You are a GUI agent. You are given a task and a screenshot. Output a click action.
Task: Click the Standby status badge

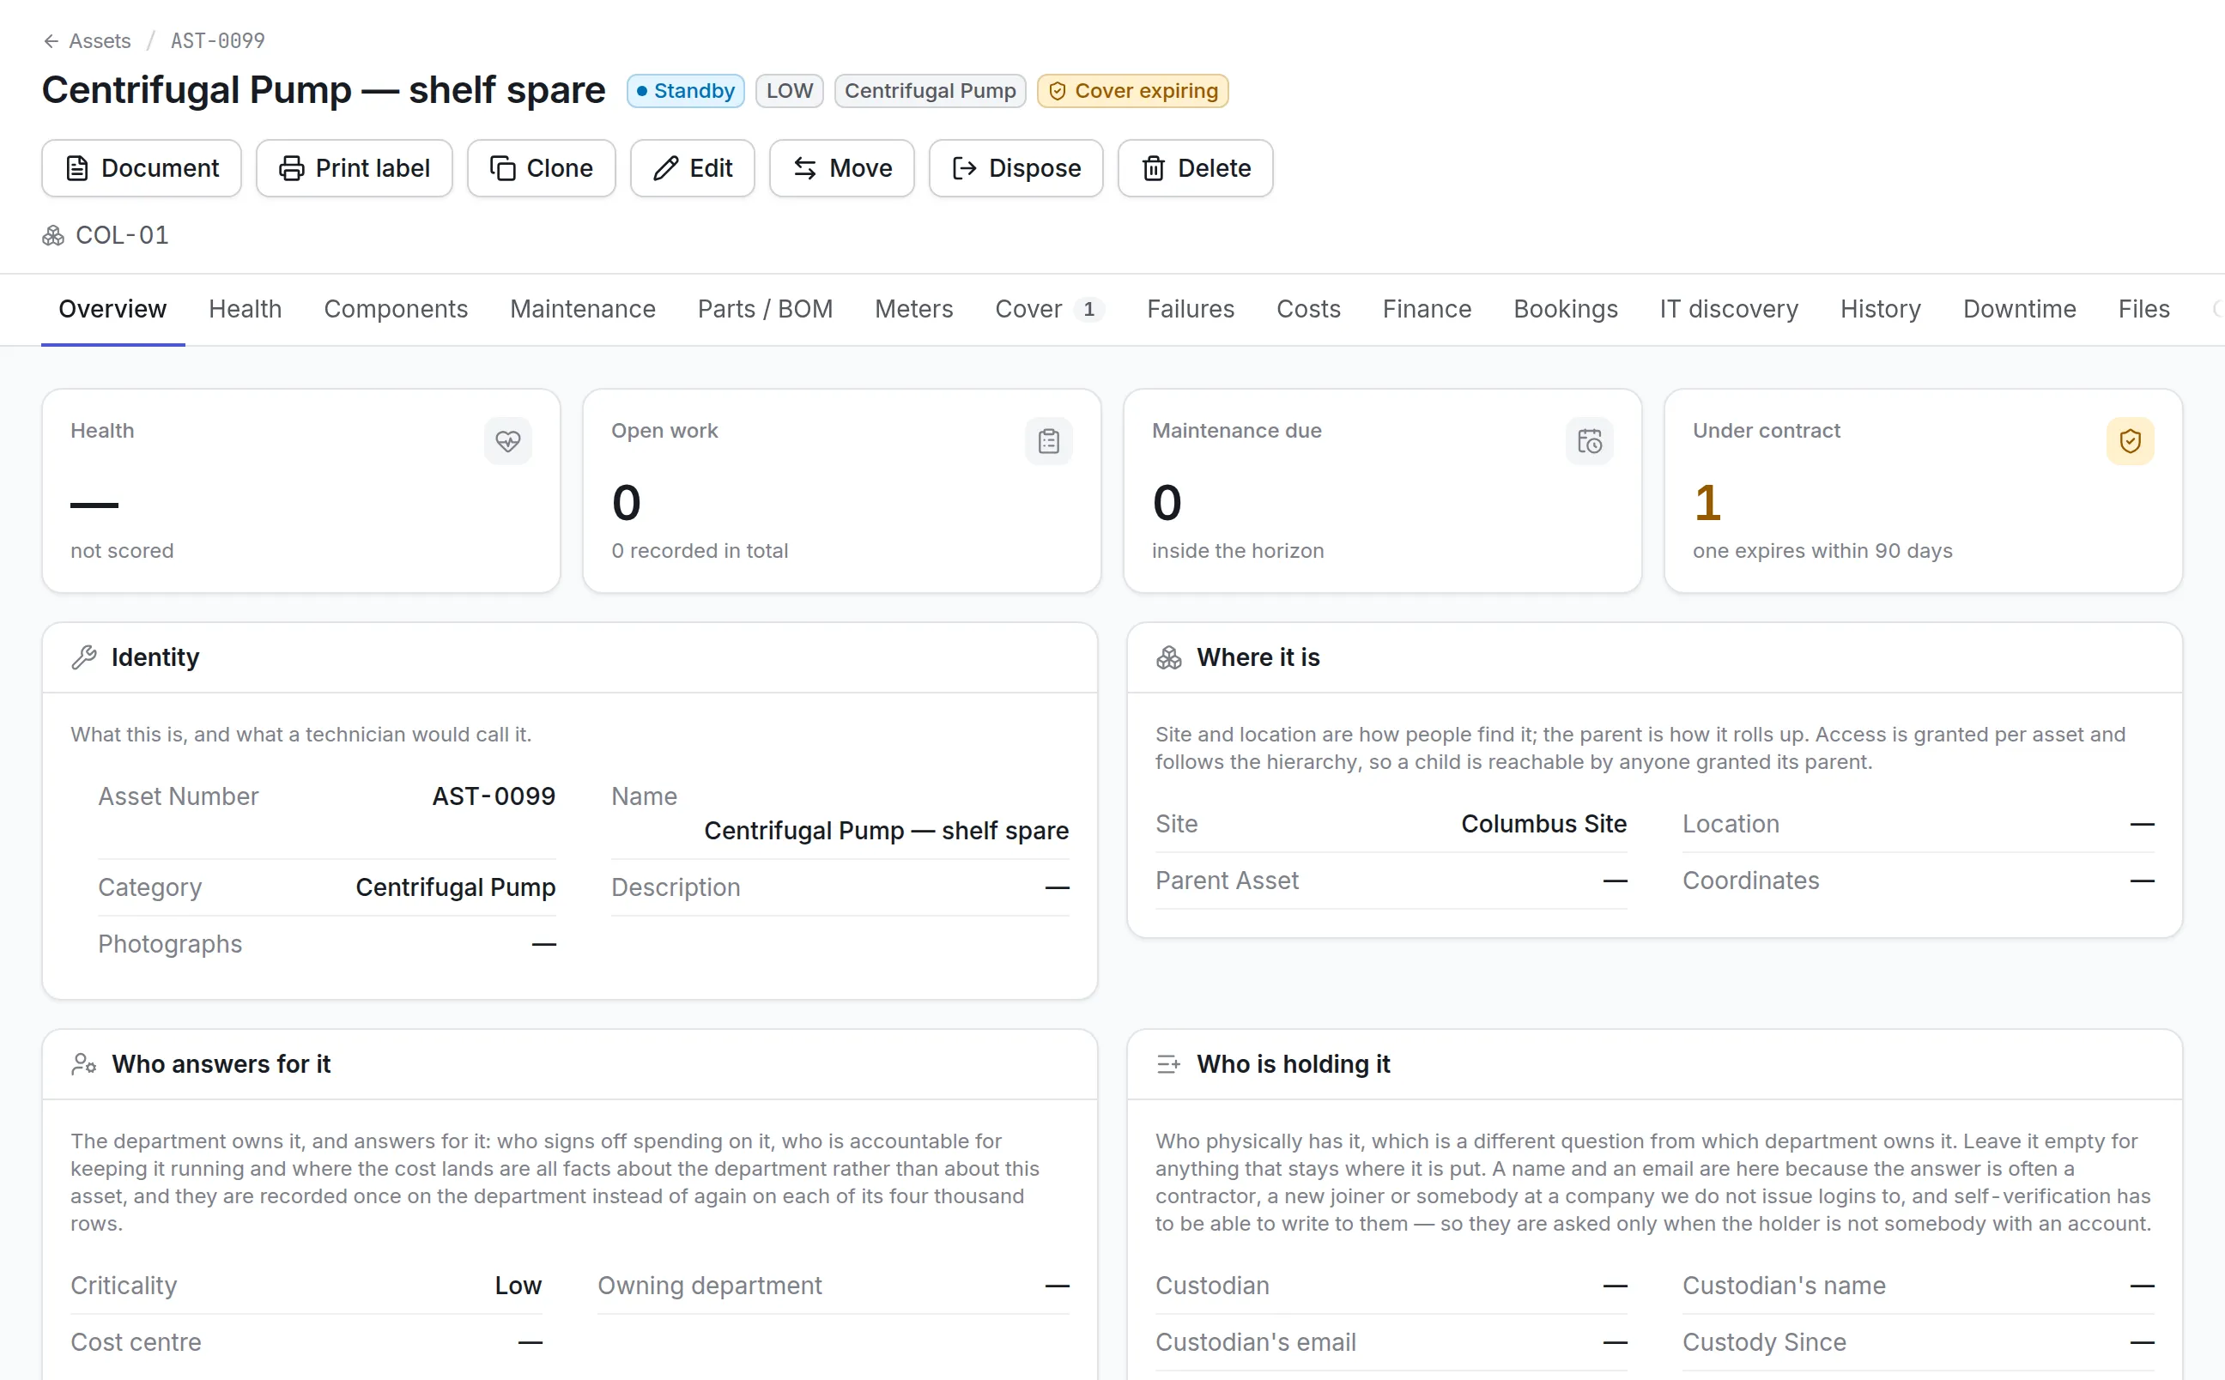click(685, 91)
